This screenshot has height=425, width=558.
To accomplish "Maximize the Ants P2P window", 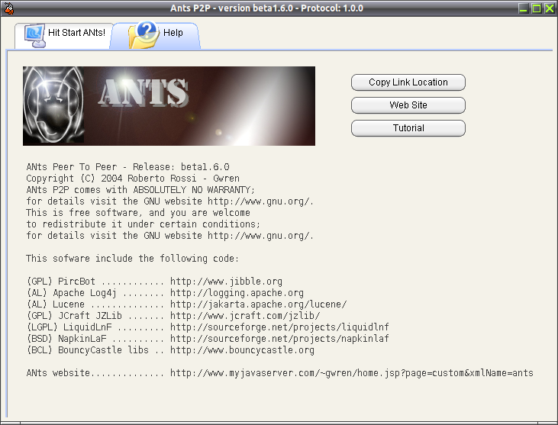I will (x=537, y=8).
